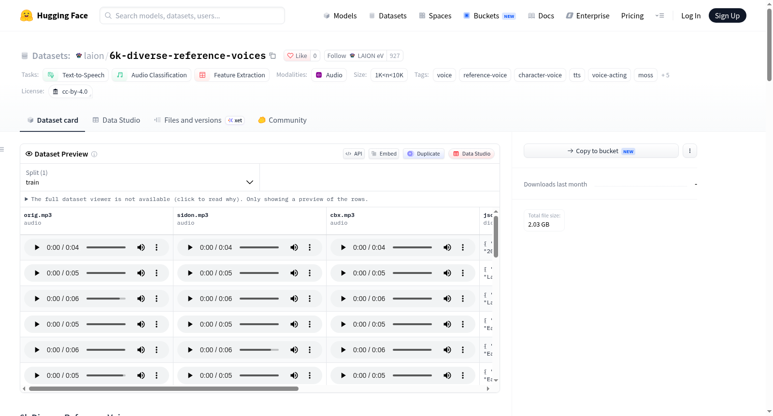This screenshot has height=416, width=773.
Task: Open more options for orig.mp3 in second row
Action: point(157,273)
